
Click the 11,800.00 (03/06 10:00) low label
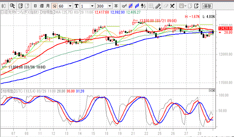click(27, 67)
